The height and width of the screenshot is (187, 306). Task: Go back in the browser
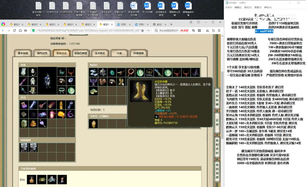(x=3, y=30)
